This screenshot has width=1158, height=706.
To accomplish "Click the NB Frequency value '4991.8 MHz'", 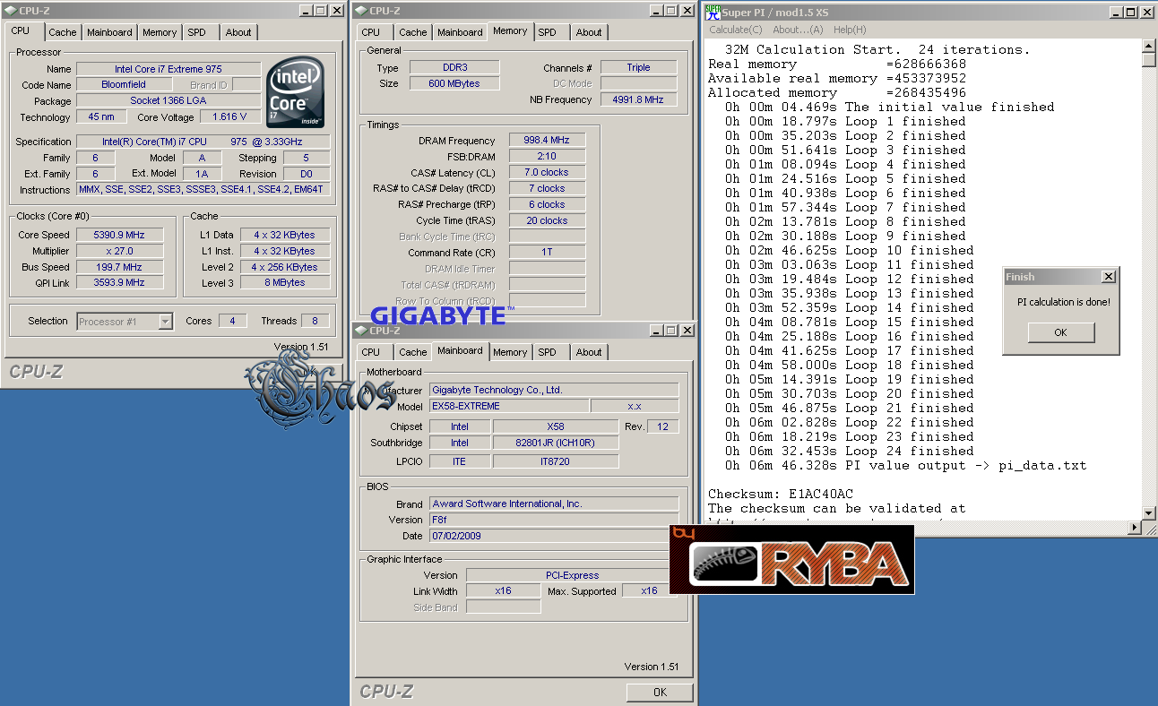I will [x=638, y=99].
